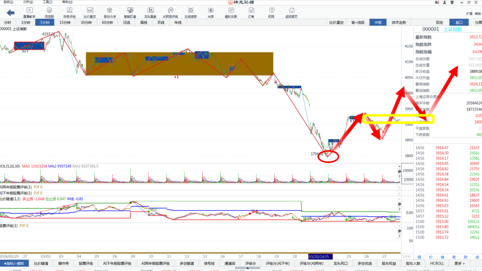Open the 分析(A) menu
This screenshot has height=271, width=482.
[28, 2]
